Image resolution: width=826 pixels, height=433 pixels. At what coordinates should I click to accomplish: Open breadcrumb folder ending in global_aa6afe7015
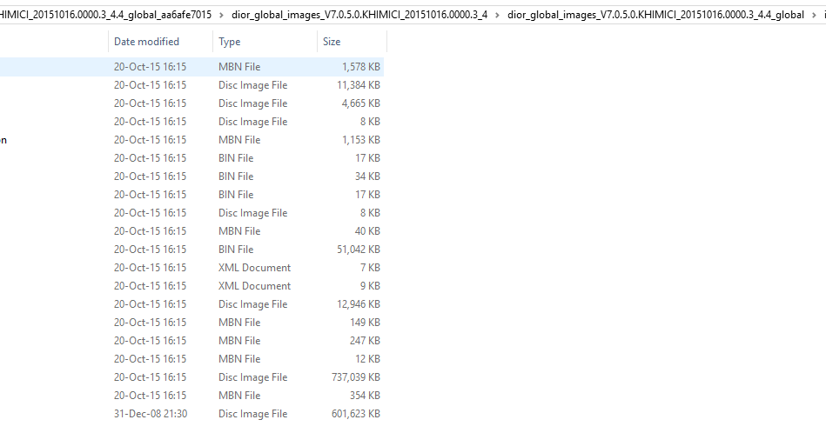[x=105, y=15]
